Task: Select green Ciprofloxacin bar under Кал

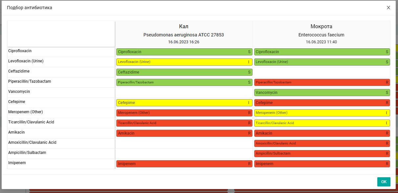Action: (184, 52)
